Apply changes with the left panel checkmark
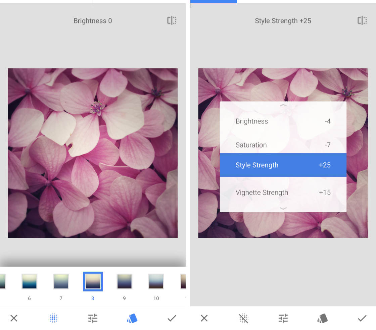The image size is (376, 330). coord(172,318)
